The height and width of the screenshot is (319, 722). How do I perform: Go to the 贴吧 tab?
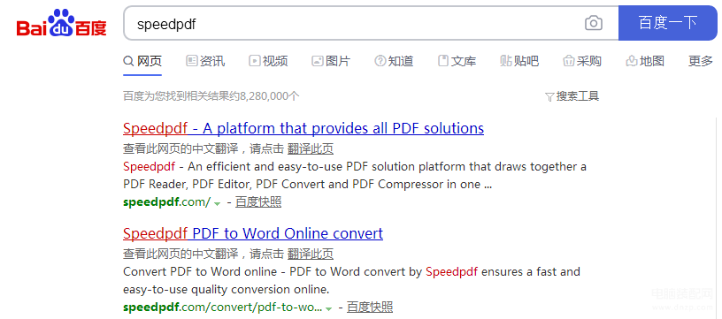[519, 61]
